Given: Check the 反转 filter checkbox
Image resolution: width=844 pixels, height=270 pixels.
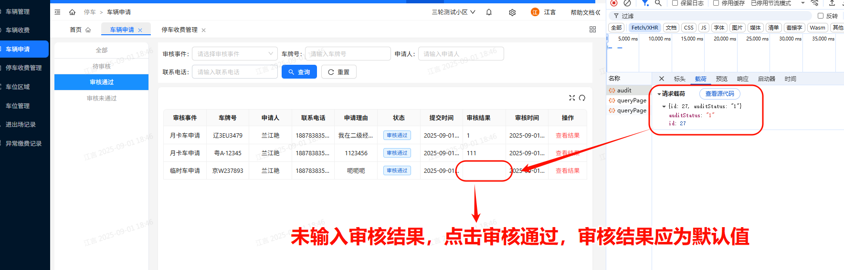Looking at the screenshot, I should point(821,16).
